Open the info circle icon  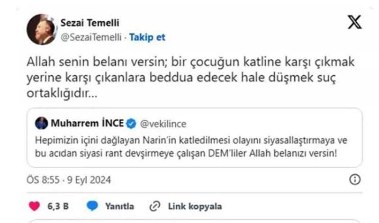[355, 179]
